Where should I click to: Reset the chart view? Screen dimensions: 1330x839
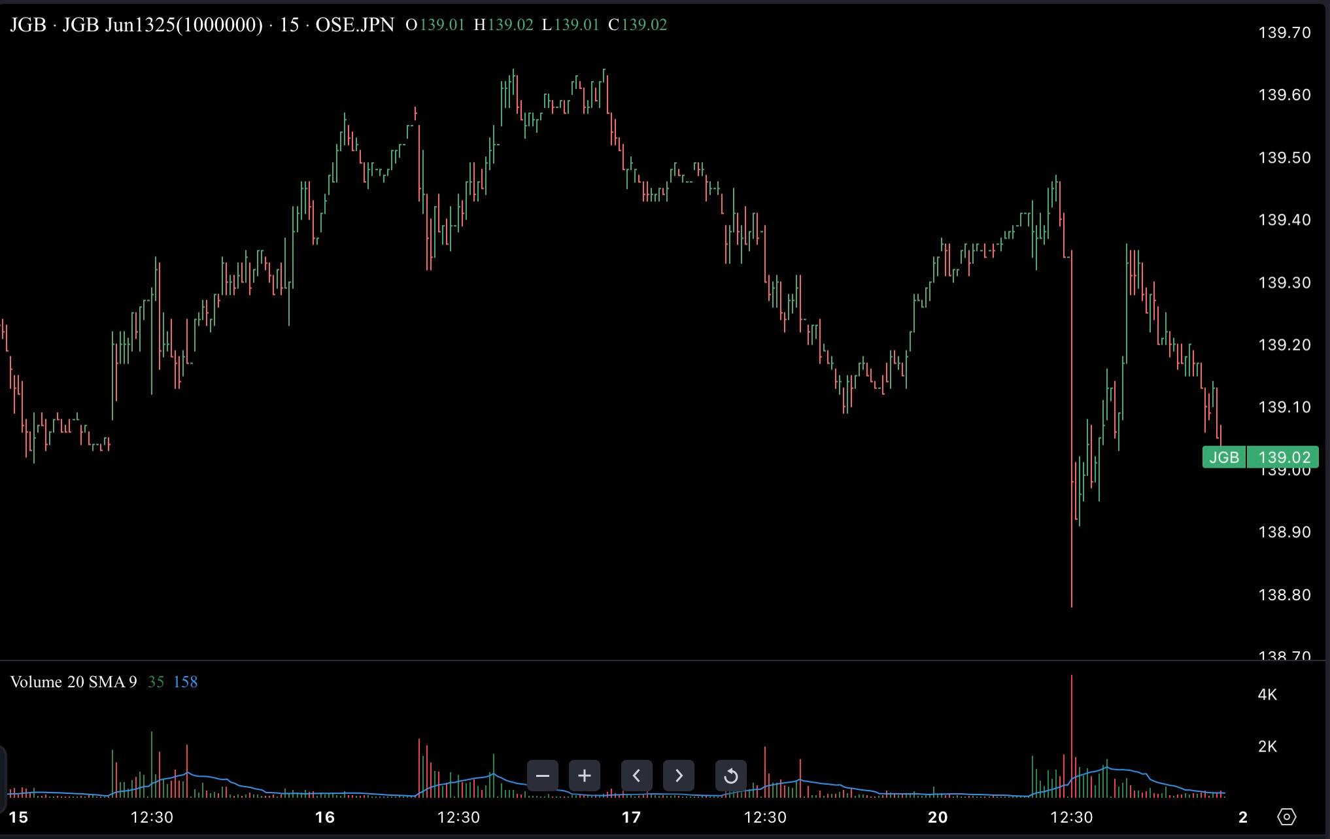click(x=731, y=776)
